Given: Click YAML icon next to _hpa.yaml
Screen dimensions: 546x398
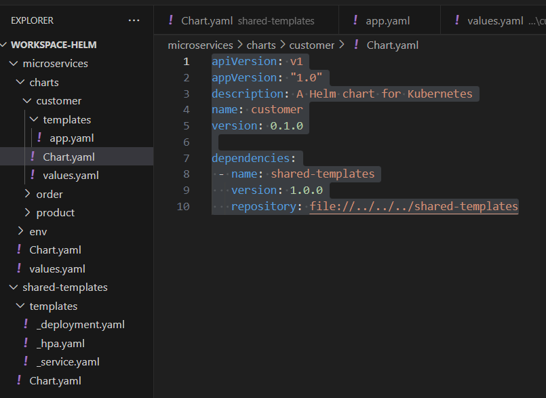Looking at the screenshot, I should coord(26,343).
